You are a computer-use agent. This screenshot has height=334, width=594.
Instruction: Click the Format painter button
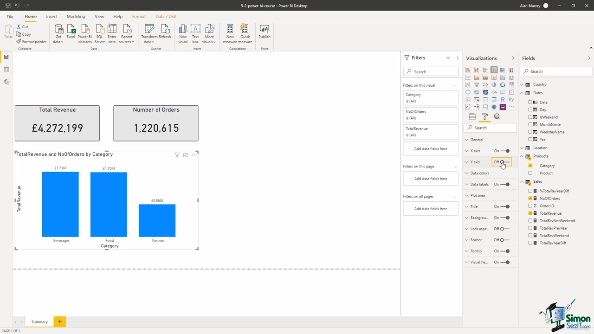tap(31, 42)
